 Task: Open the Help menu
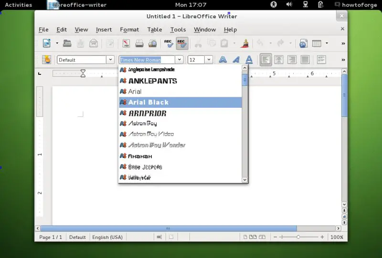230,30
